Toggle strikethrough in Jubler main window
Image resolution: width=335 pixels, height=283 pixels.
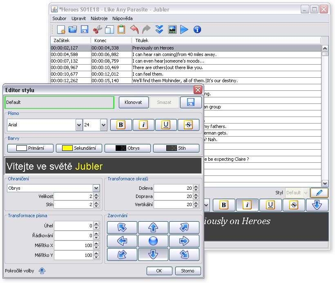click(x=294, y=205)
